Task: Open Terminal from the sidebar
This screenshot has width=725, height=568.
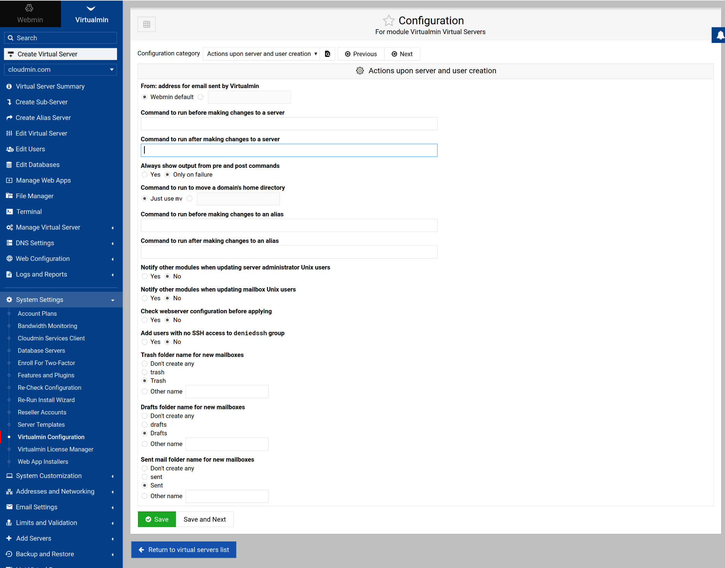Action: [x=29, y=211]
